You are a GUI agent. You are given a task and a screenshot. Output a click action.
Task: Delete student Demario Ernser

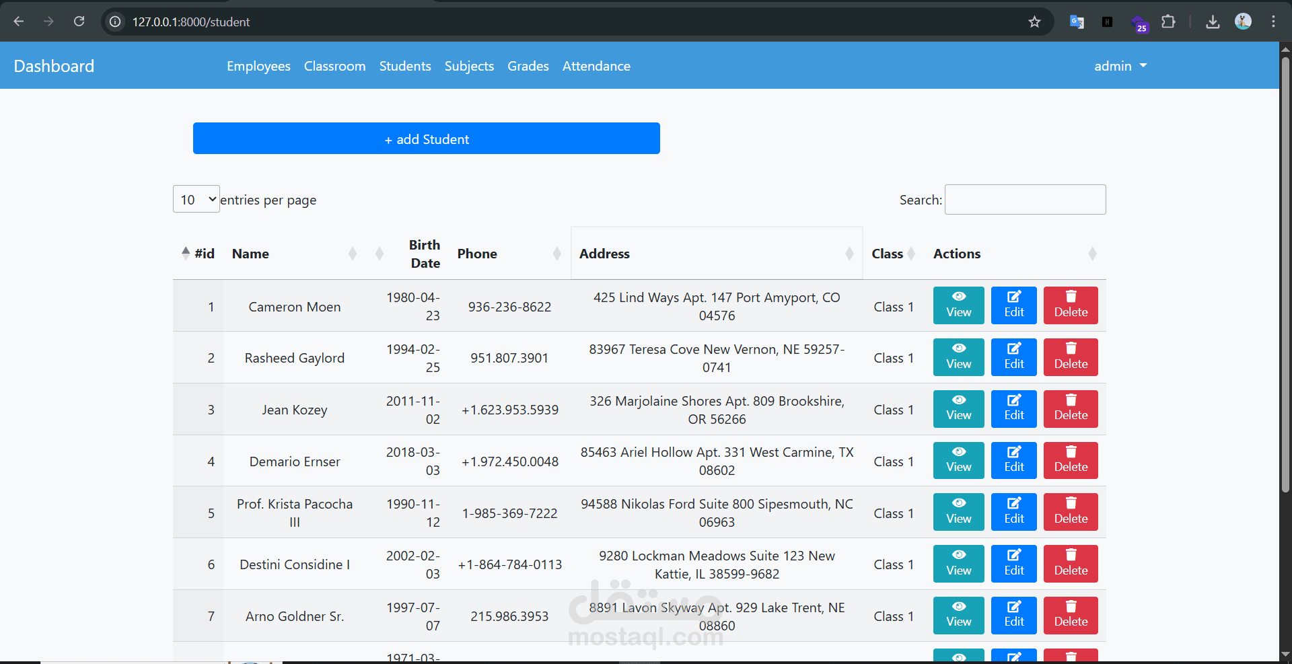click(1071, 460)
